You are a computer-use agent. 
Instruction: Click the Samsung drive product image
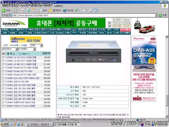coord(94,52)
